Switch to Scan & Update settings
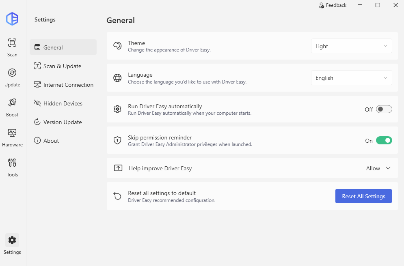Viewport: 404px width, 266px height. [62, 66]
